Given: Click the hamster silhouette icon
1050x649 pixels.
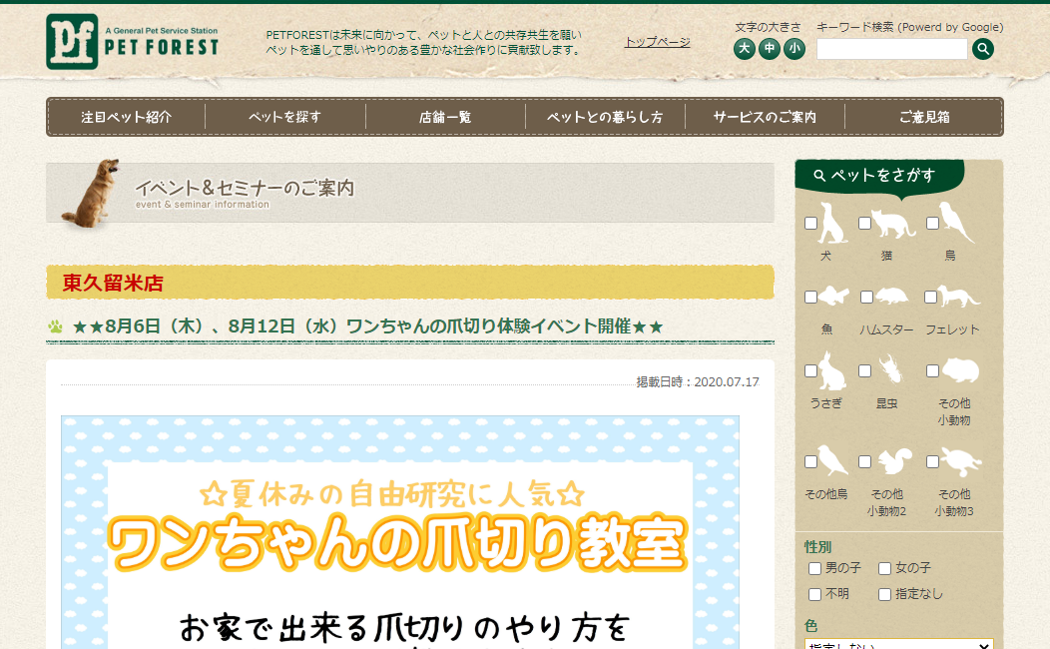Looking at the screenshot, I should click(x=892, y=296).
